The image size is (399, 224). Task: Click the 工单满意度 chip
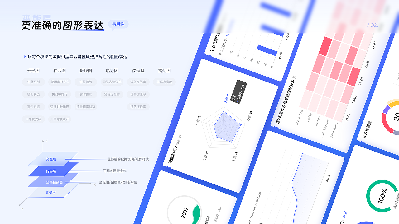[x=164, y=82]
